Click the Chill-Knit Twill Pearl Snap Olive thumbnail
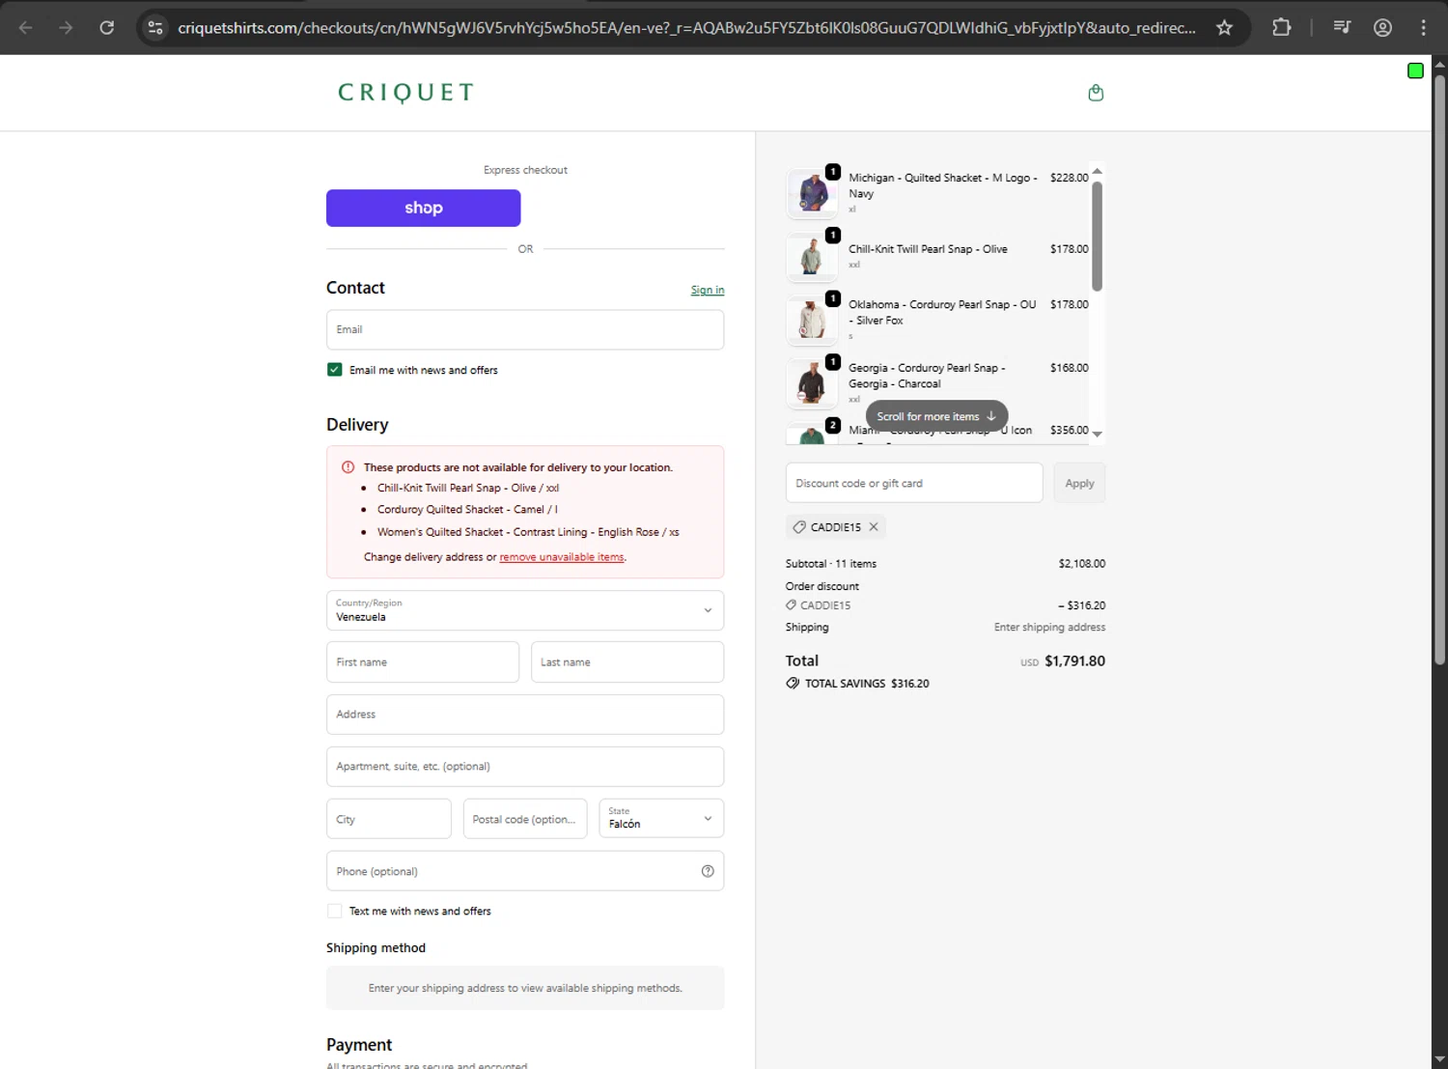 (812, 256)
